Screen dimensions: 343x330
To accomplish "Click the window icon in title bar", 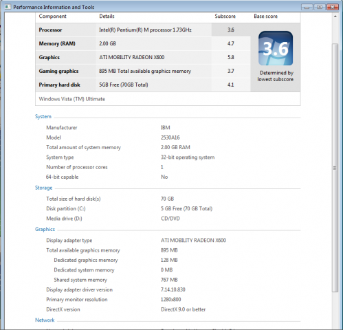I will pos(8,7).
